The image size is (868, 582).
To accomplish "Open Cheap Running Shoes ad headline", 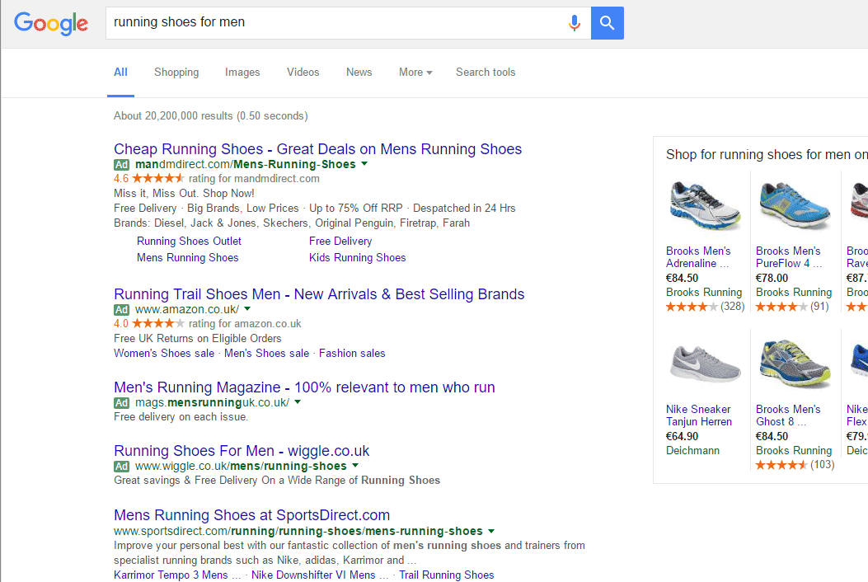I will coord(317,149).
